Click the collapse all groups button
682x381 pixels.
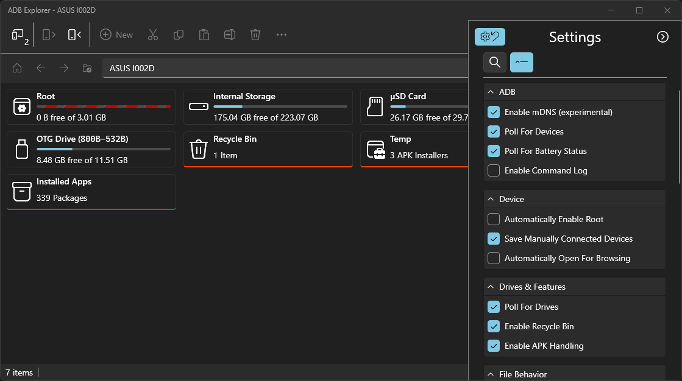pyautogui.click(x=522, y=62)
